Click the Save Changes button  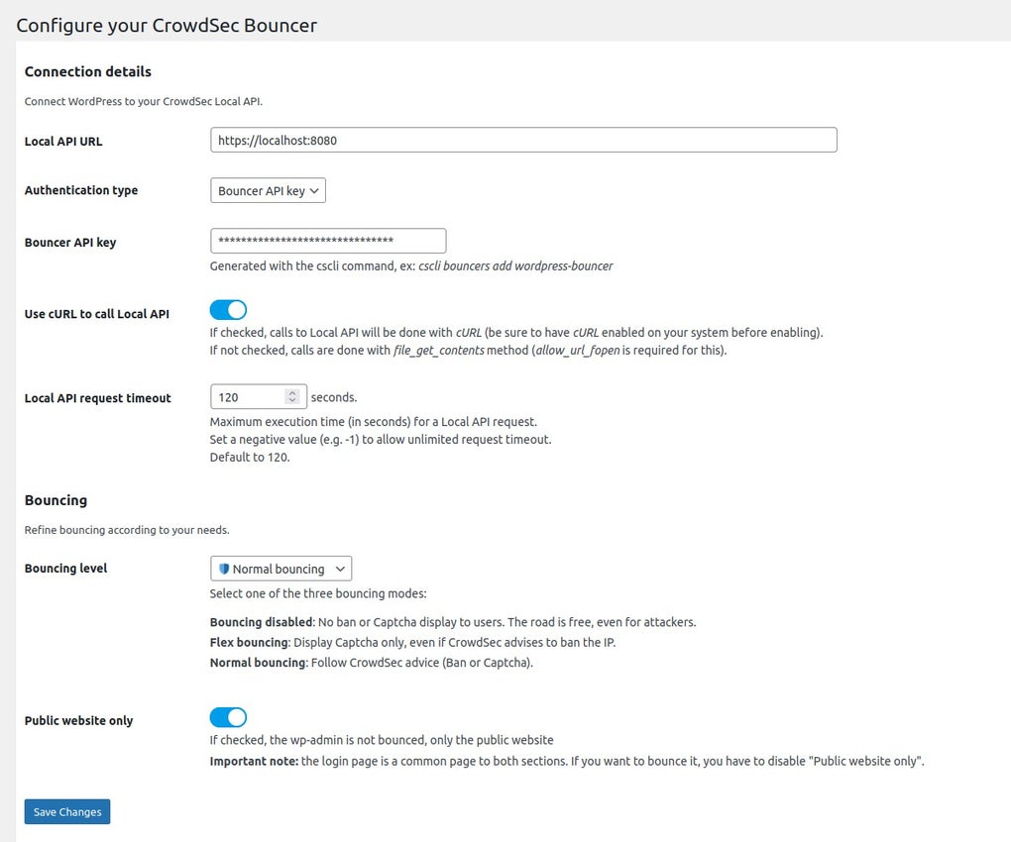click(66, 811)
